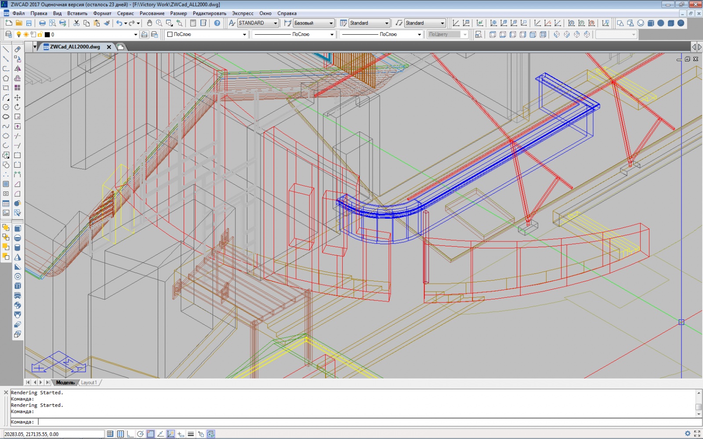Pick the Erase tool
Screen dimensions: 703x439
coord(18,50)
